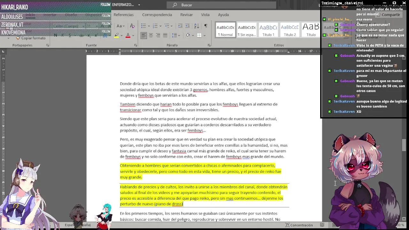409x230 pixels.
Task: Click the paragraph shading paint bucket
Action: click(188, 35)
